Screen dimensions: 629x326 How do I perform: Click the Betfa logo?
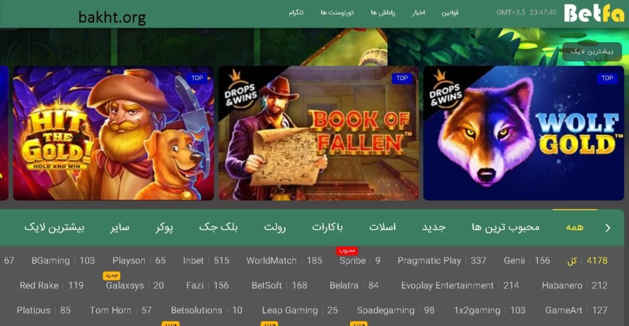(x=594, y=13)
